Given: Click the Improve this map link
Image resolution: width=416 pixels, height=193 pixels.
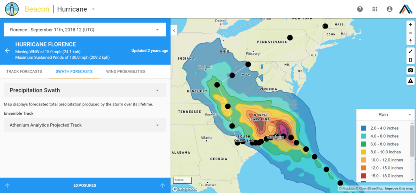Looking at the screenshot, I should click(x=399, y=189).
